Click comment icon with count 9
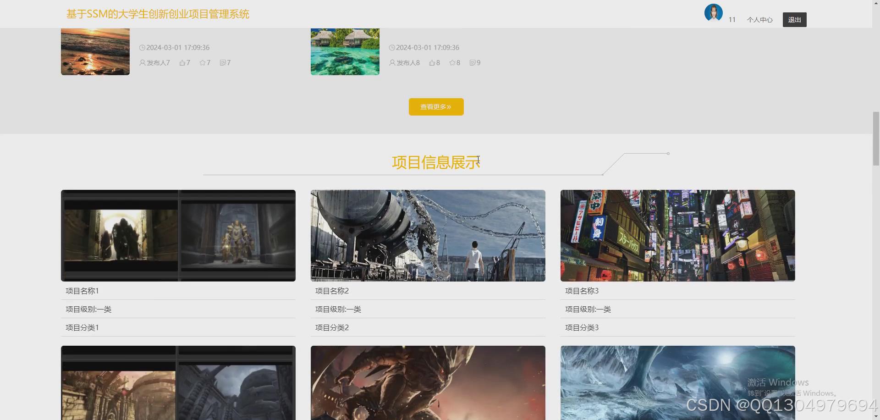Image resolution: width=880 pixels, height=420 pixels. point(473,63)
